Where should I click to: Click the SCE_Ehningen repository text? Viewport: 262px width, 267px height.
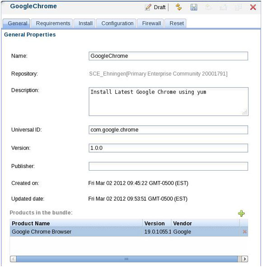(158, 74)
